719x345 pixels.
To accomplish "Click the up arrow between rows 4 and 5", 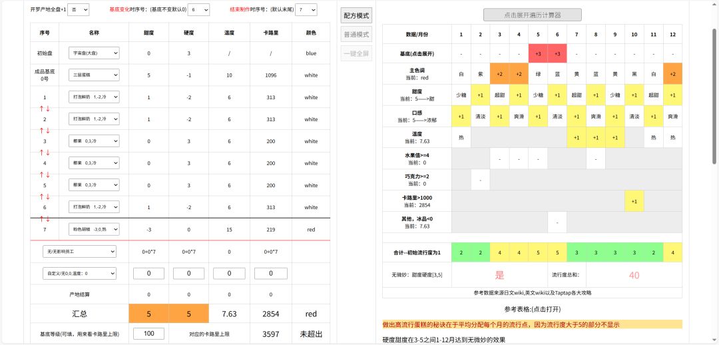I will click(x=41, y=174).
